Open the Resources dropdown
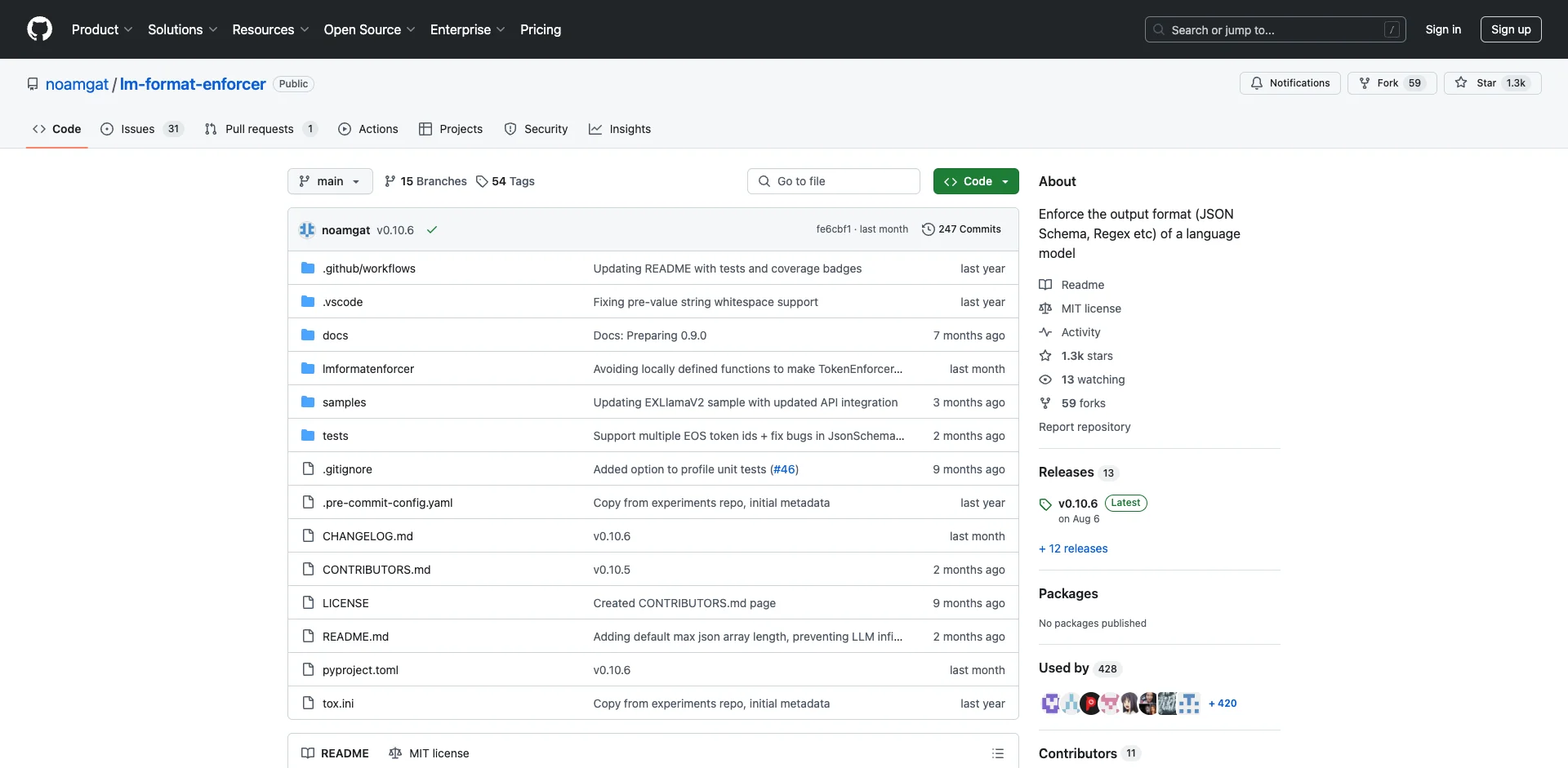 click(270, 29)
